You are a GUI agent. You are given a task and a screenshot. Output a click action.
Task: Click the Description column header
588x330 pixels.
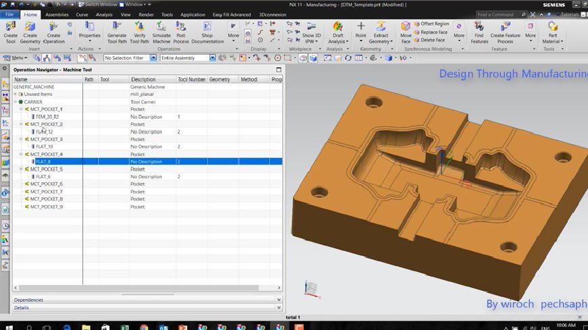[153, 80]
